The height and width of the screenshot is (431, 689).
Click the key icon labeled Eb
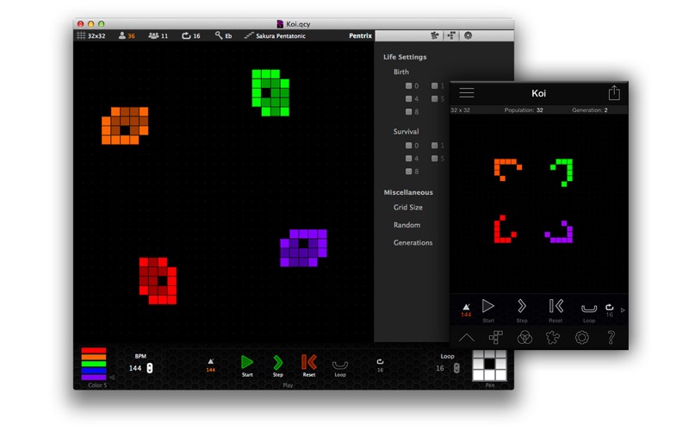click(x=219, y=35)
